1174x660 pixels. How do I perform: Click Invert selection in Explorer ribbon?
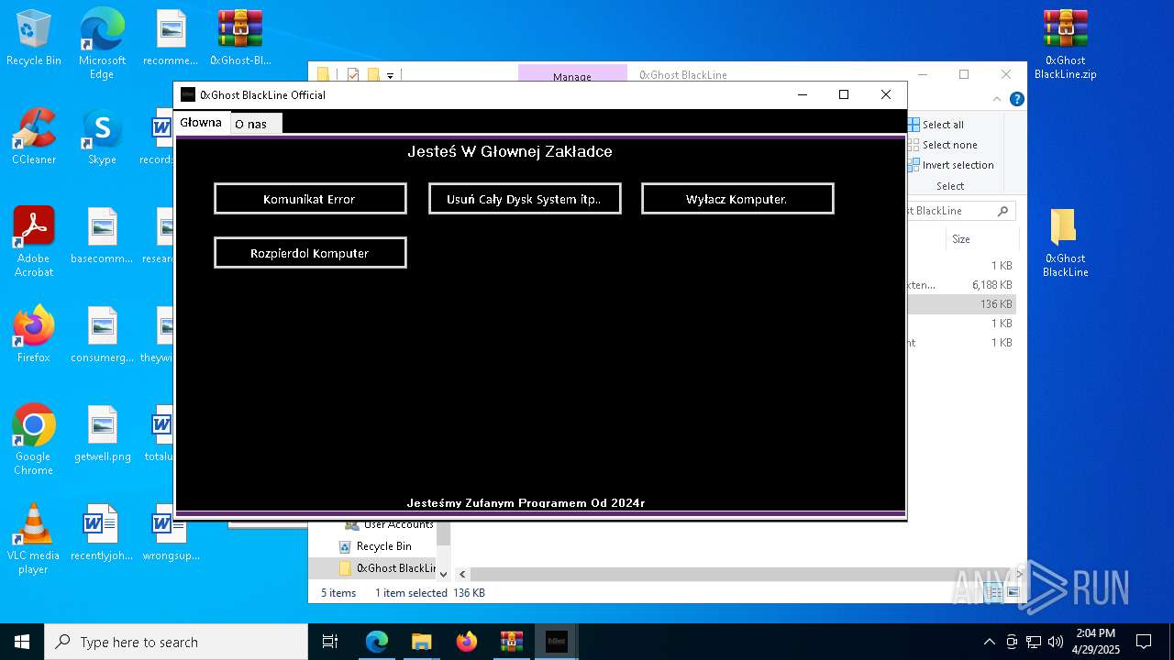click(950, 165)
